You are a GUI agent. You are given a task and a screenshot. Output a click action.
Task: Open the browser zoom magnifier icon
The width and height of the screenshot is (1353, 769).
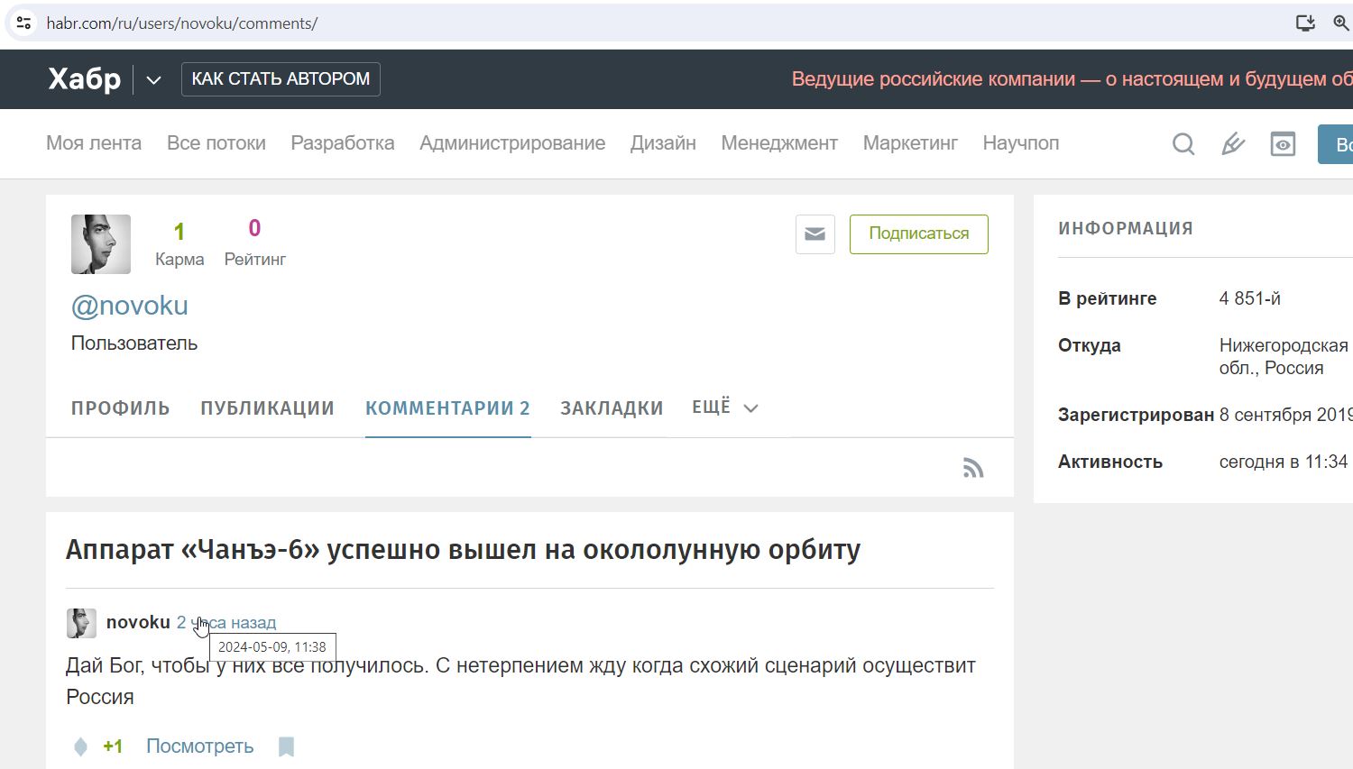coord(1341,23)
